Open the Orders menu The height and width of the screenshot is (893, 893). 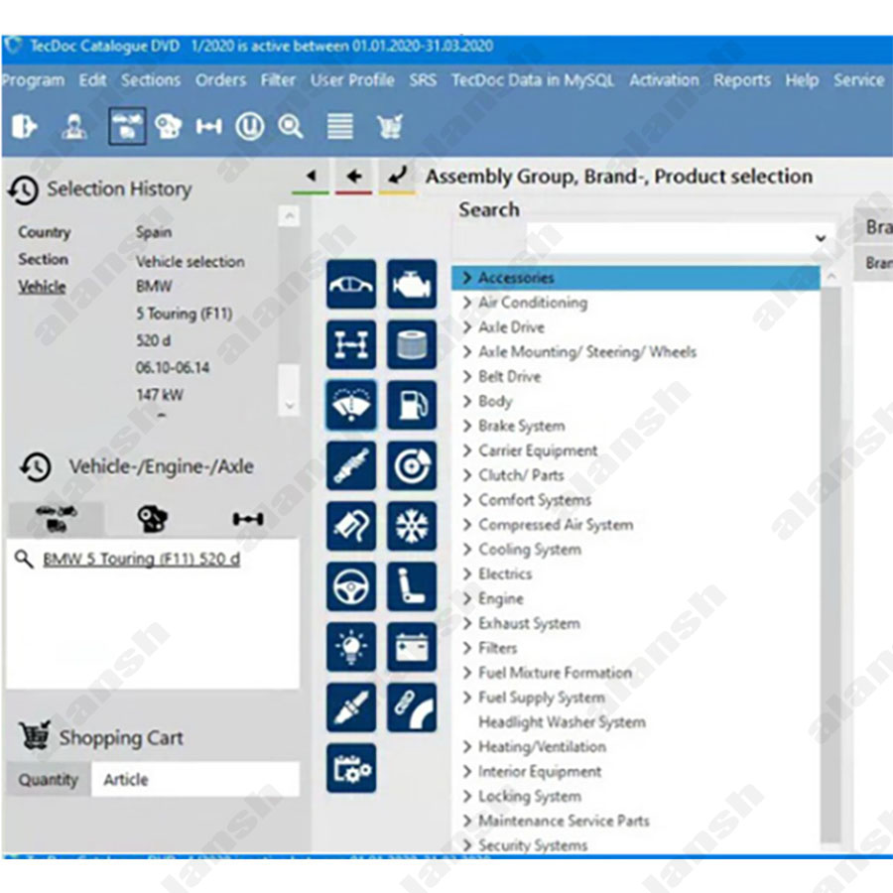coord(220,79)
